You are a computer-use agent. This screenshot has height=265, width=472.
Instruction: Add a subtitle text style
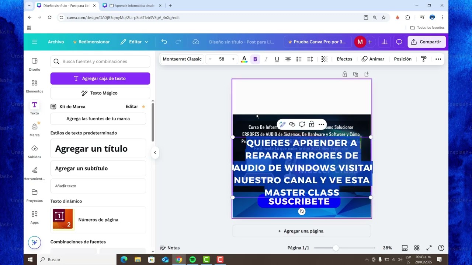98,169
